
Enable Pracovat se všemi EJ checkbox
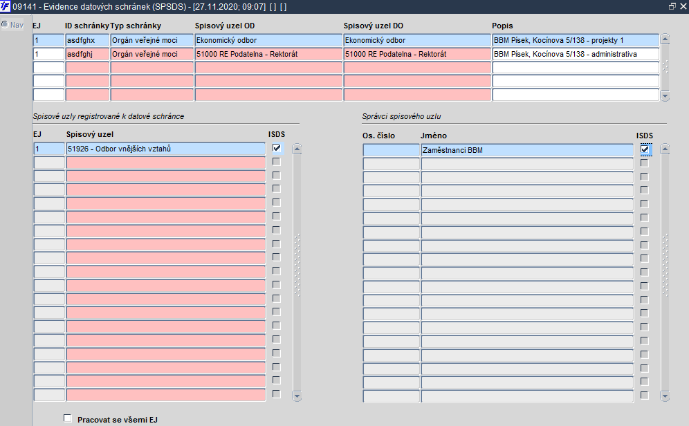coord(67,418)
